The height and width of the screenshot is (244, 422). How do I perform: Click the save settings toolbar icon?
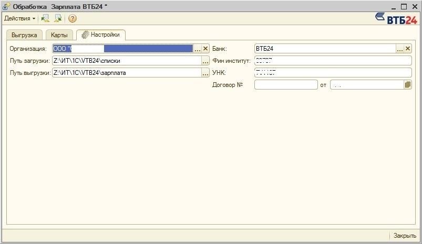coord(58,18)
